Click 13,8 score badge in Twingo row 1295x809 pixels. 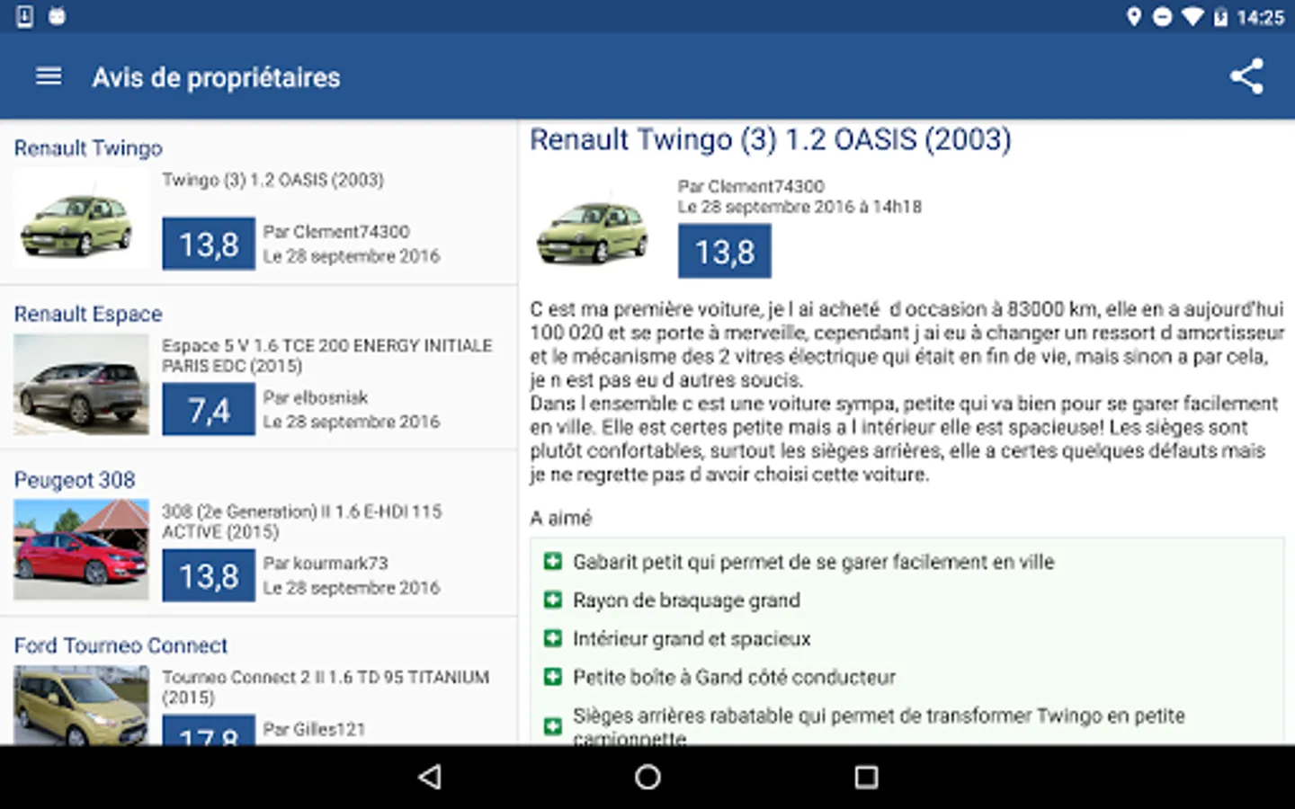[x=209, y=244]
